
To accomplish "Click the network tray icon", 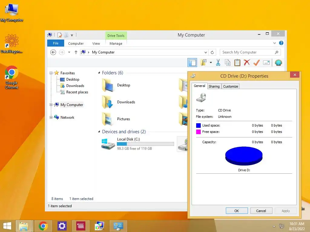I will point(281,226).
